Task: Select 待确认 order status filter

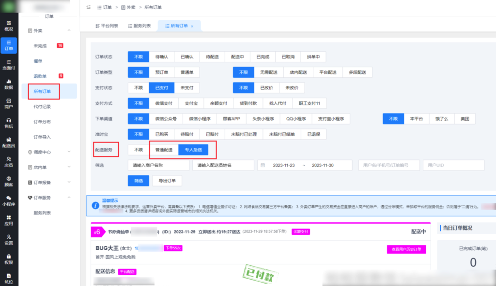Action: 161,57
